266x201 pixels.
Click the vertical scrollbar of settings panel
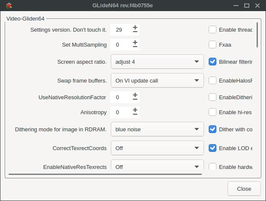click(x=257, y=34)
